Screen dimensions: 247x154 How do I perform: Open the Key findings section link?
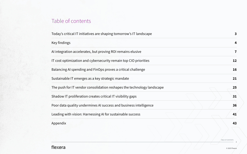click(61, 43)
